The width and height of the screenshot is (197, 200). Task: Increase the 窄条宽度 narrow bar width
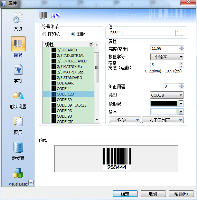pos(181,63)
